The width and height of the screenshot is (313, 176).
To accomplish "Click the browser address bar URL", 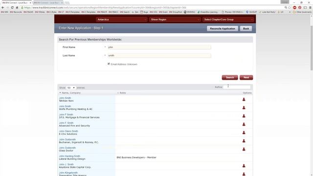I will [x=105, y=8].
